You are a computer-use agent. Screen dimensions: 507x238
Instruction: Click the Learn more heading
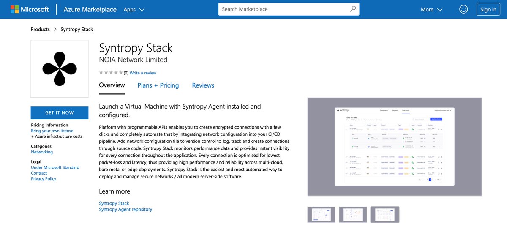point(114,191)
